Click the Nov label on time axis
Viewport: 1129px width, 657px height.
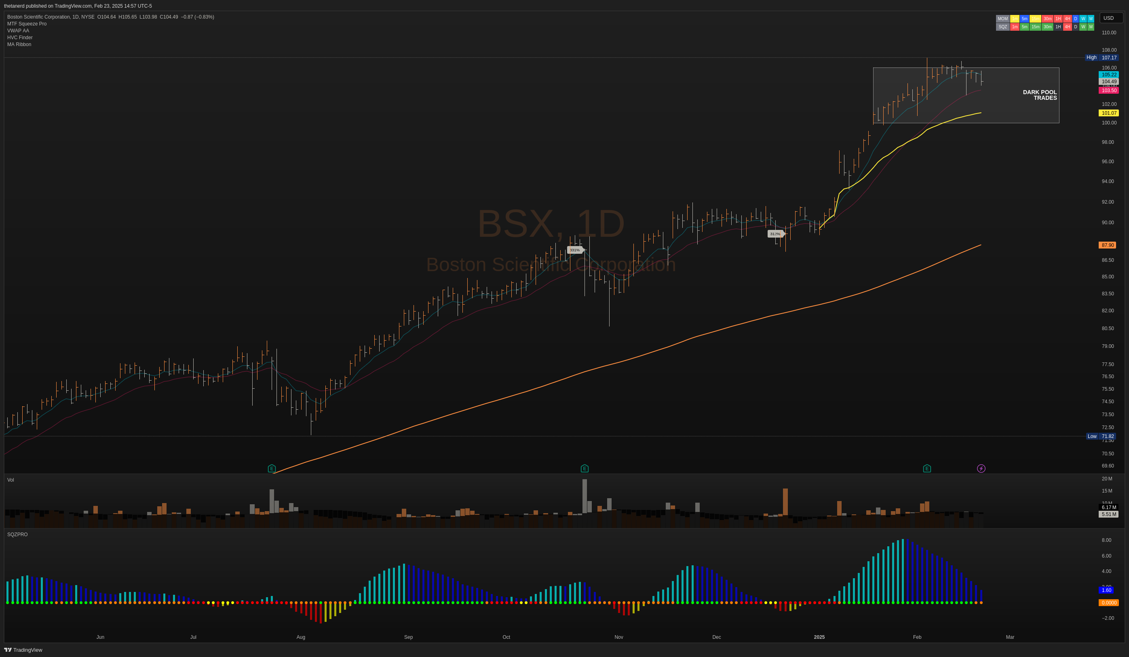[x=619, y=637]
